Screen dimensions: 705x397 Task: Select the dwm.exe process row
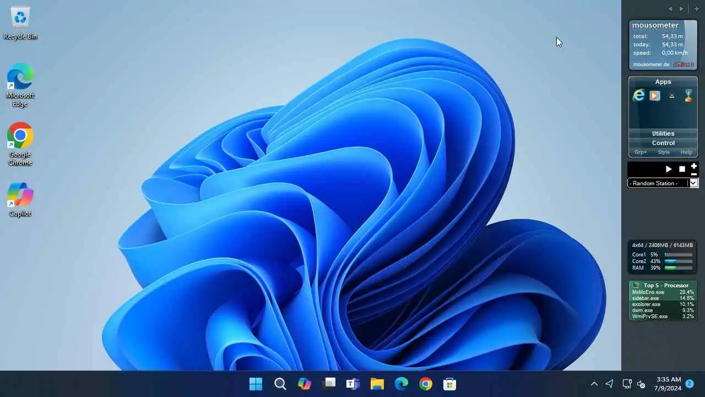(663, 310)
